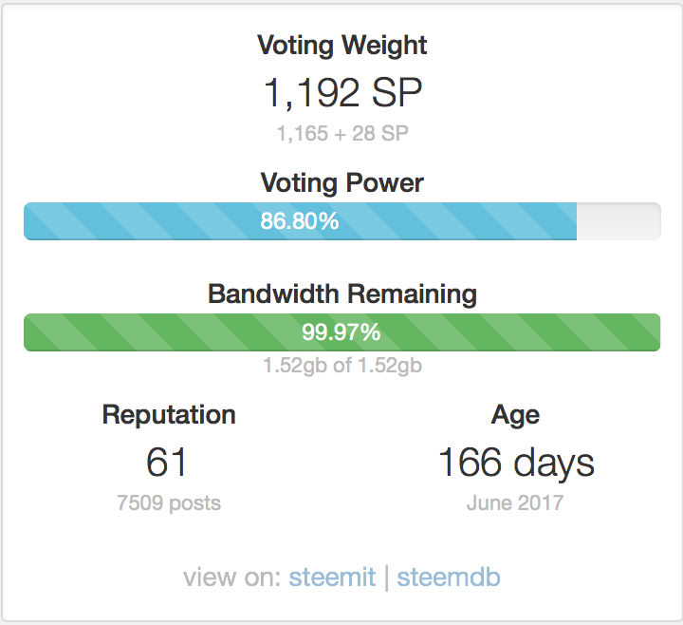Click the 86.80% voting power value
The image size is (683, 625).
click(x=300, y=221)
